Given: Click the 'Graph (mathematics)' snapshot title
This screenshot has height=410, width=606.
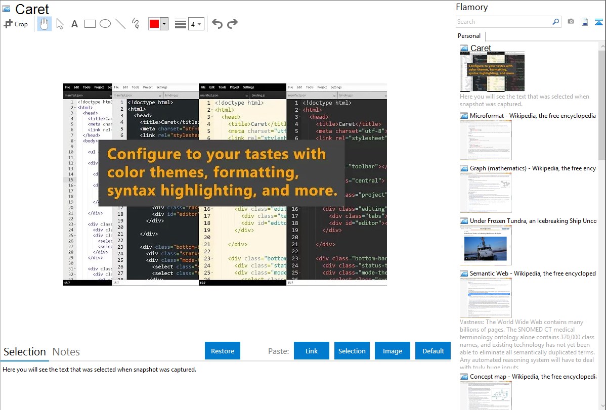Looking at the screenshot, I should click(533, 168).
